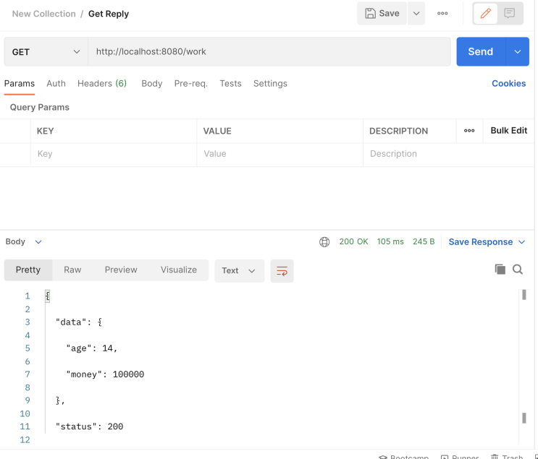Toggle the line wrap icon
Screen dimensions: 538x459
click(x=282, y=270)
